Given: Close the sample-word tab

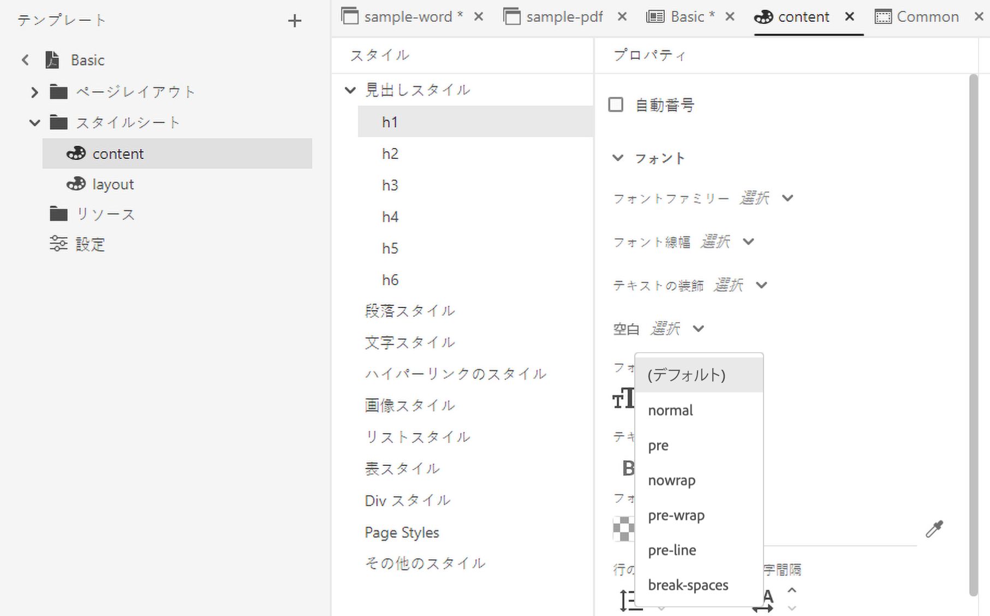Looking at the screenshot, I should coord(479,17).
